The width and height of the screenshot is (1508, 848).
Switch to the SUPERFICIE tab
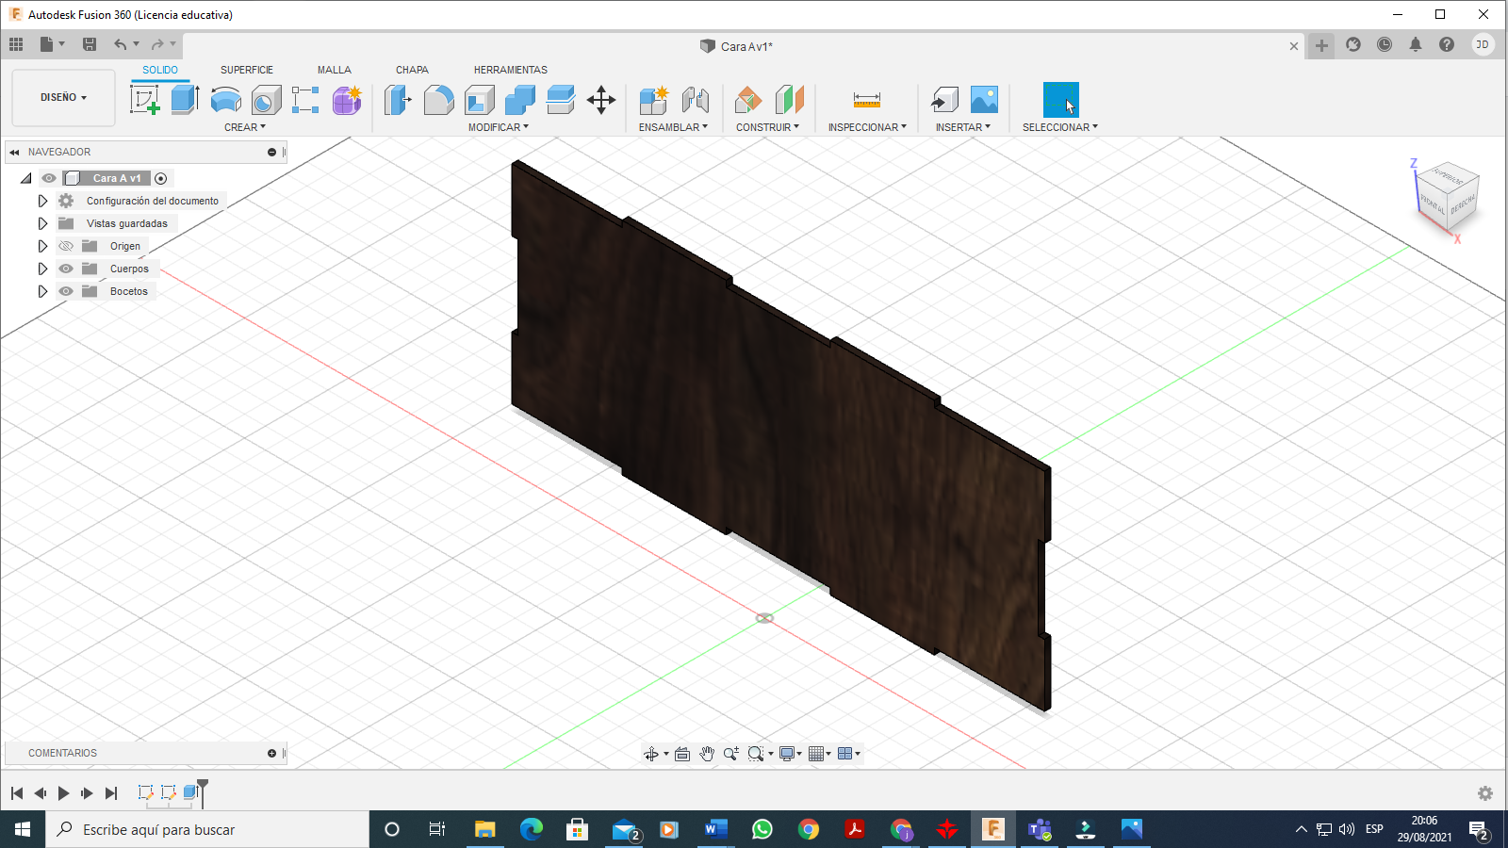pyautogui.click(x=247, y=70)
